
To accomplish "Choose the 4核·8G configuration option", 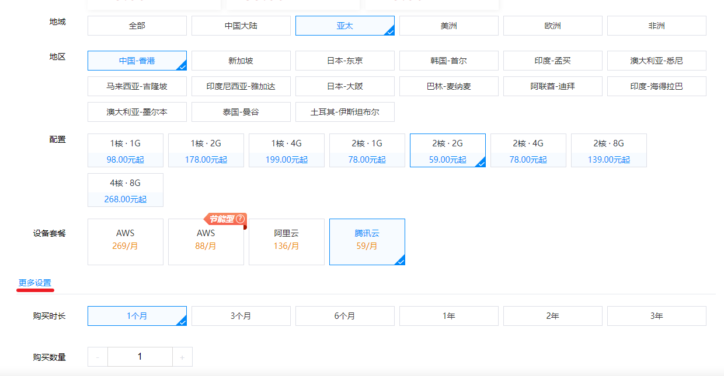I will pos(126,190).
